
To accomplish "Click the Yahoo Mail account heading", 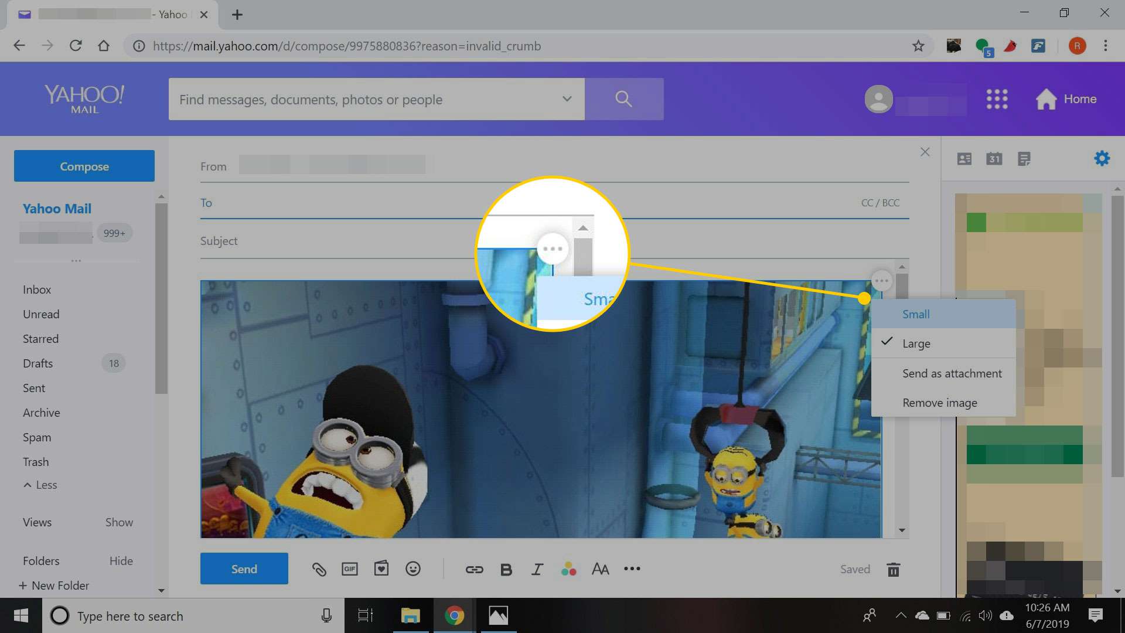I will 57,209.
